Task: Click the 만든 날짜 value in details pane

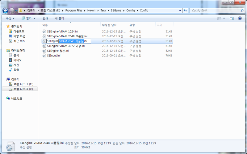Action: [141, 143]
